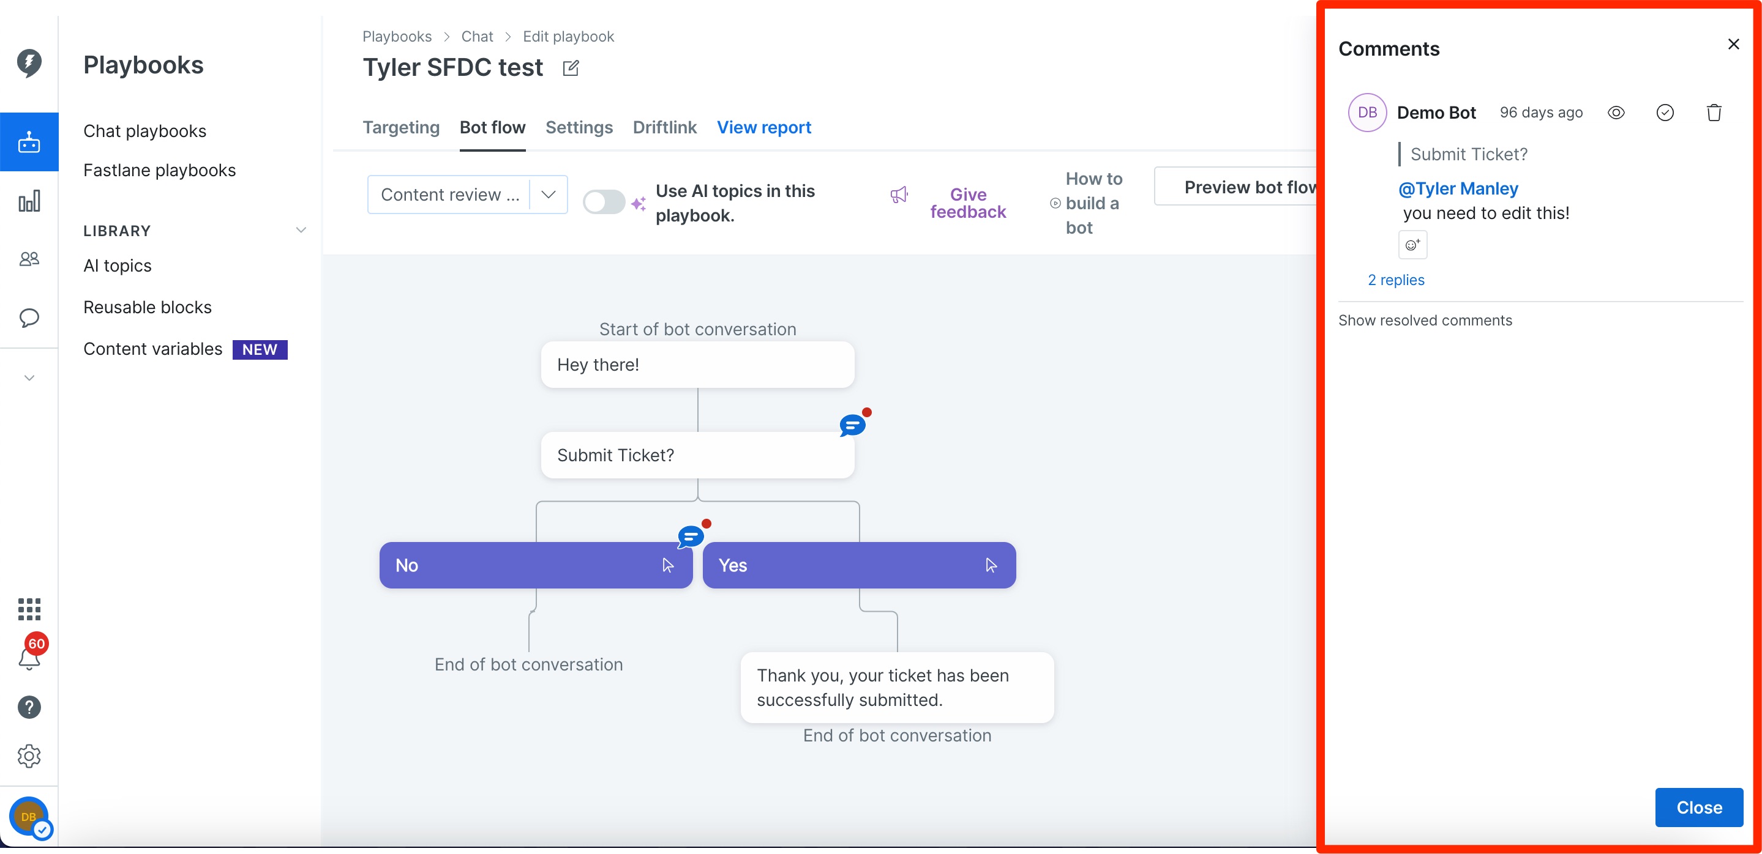The image size is (1762, 854).
Task: Click Preview bot flow button
Action: (1235, 187)
